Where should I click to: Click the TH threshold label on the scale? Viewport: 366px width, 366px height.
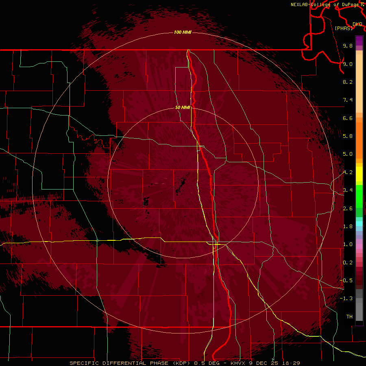coord(349,317)
